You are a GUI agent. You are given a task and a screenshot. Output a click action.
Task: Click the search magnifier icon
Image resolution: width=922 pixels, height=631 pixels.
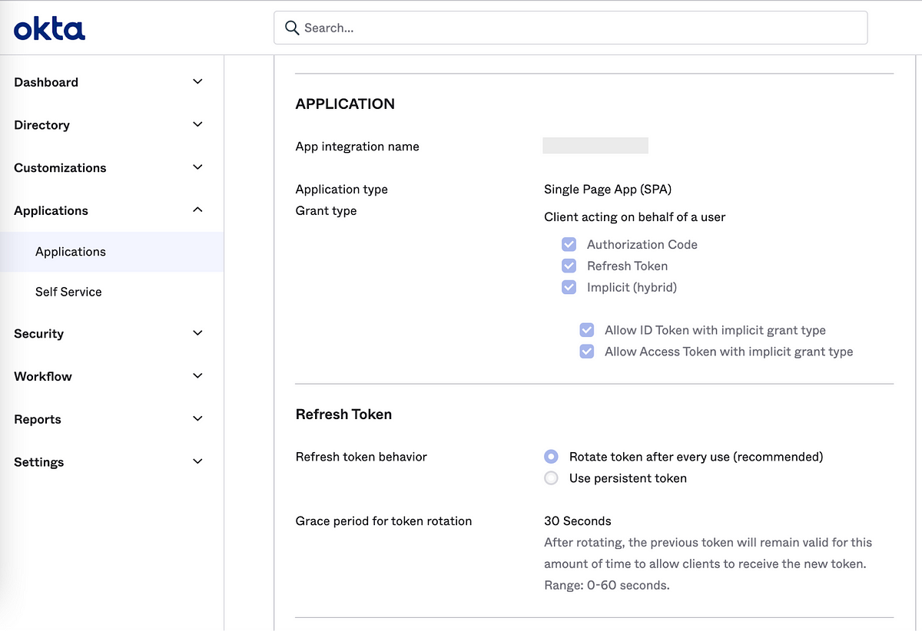pos(292,28)
